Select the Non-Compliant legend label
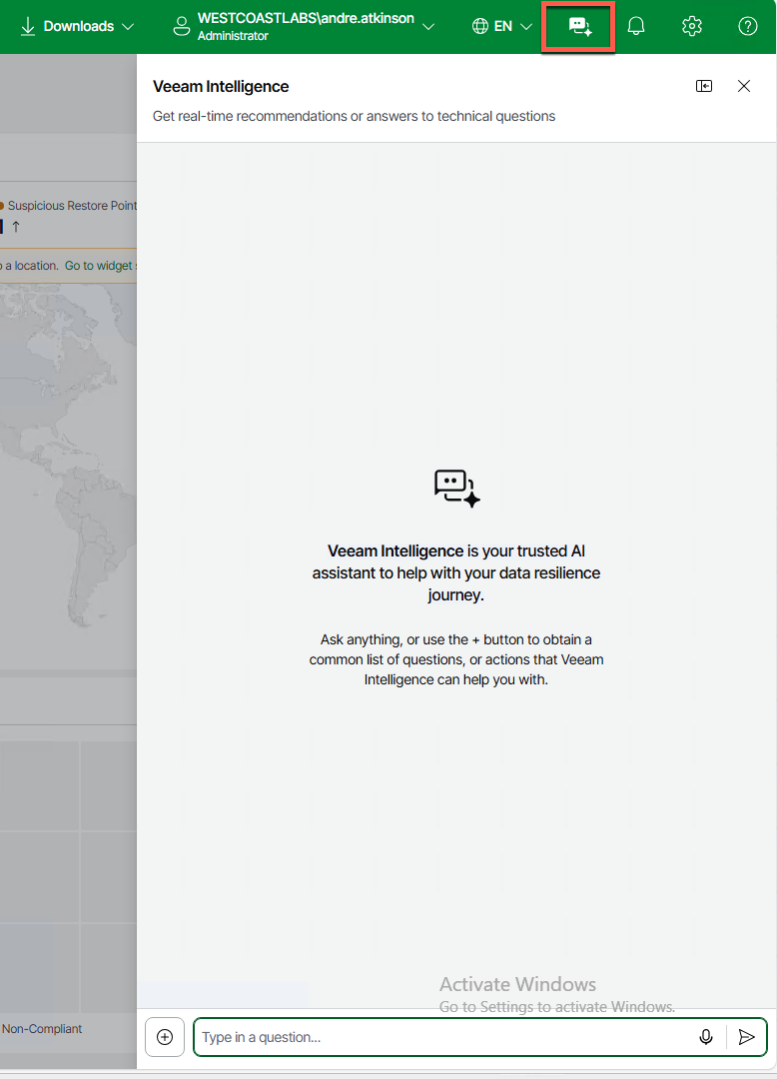The height and width of the screenshot is (1079, 777). coord(42,1029)
